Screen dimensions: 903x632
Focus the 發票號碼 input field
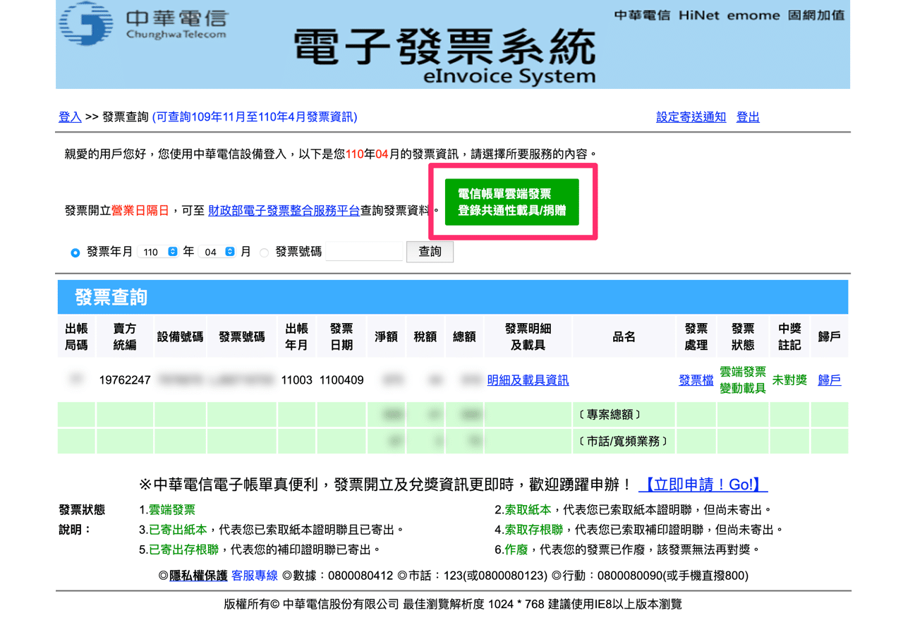[364, 252]
